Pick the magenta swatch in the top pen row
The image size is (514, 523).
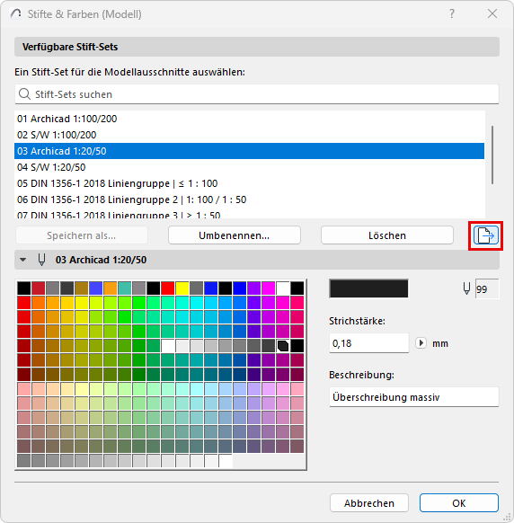coord(269,288)
